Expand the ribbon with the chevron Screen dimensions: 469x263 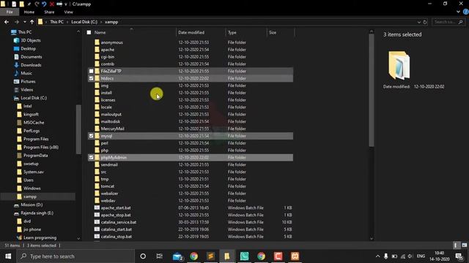click(x=458, y=12)
